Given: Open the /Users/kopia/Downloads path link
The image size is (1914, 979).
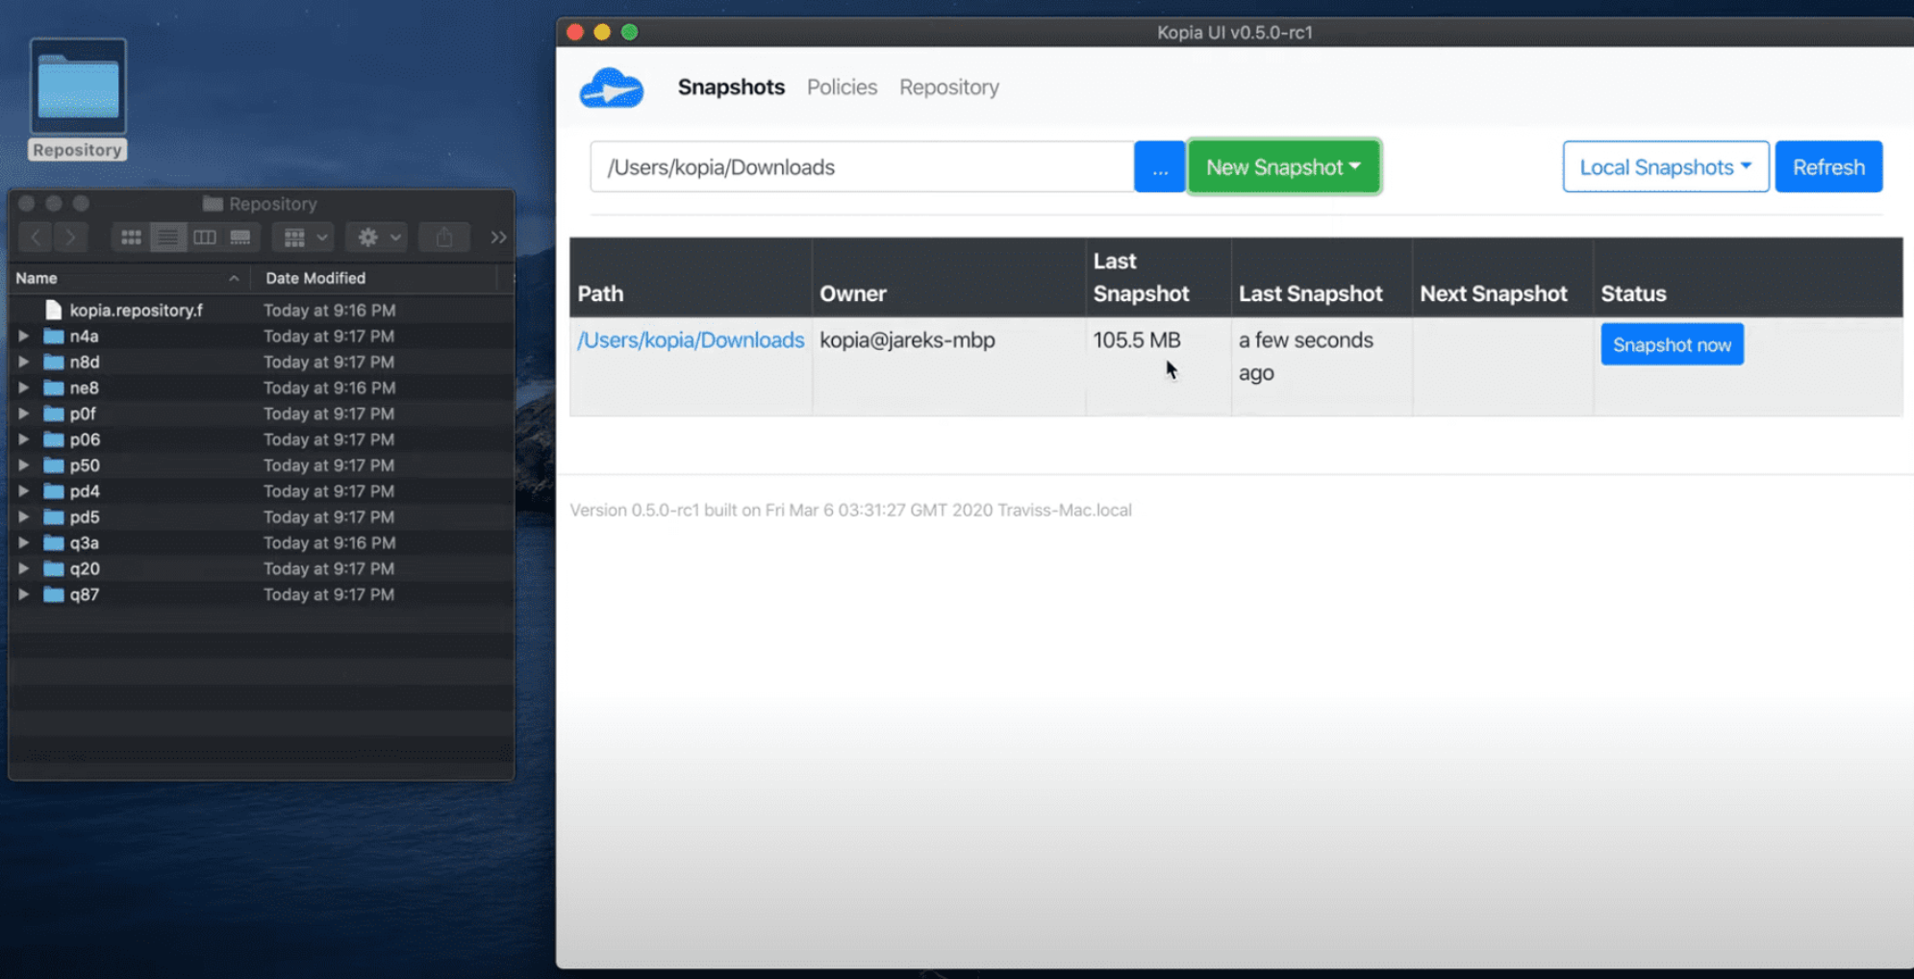Looking at the screenshot, I should coord(691,339).
